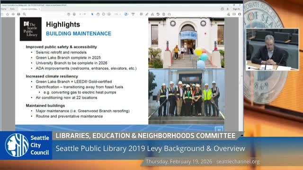Zoom out using the minus circle icon

pos(104,14)
